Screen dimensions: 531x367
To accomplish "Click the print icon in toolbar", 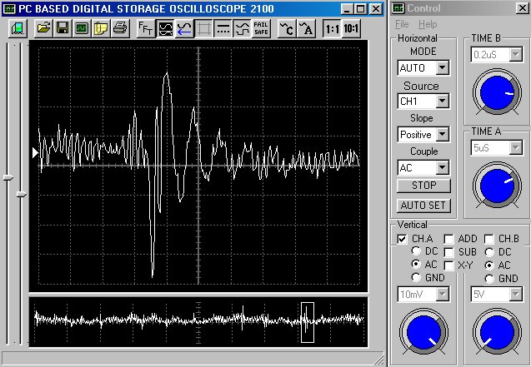I will tap(119, 27).
